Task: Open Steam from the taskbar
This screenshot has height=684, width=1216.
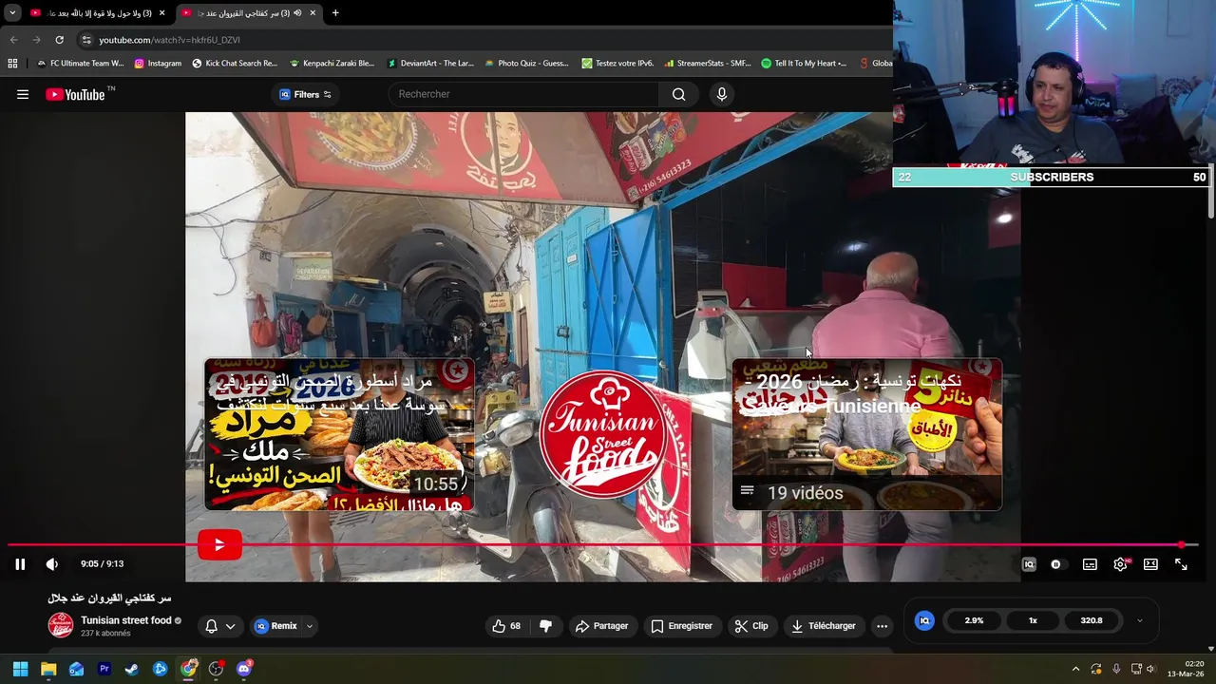Action: pos(132,669)
